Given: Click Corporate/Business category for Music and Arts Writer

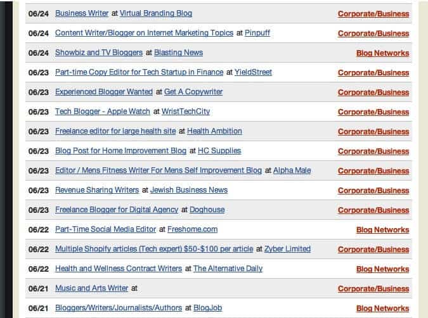Looking at the screenshot, I should tap(373, 289).
